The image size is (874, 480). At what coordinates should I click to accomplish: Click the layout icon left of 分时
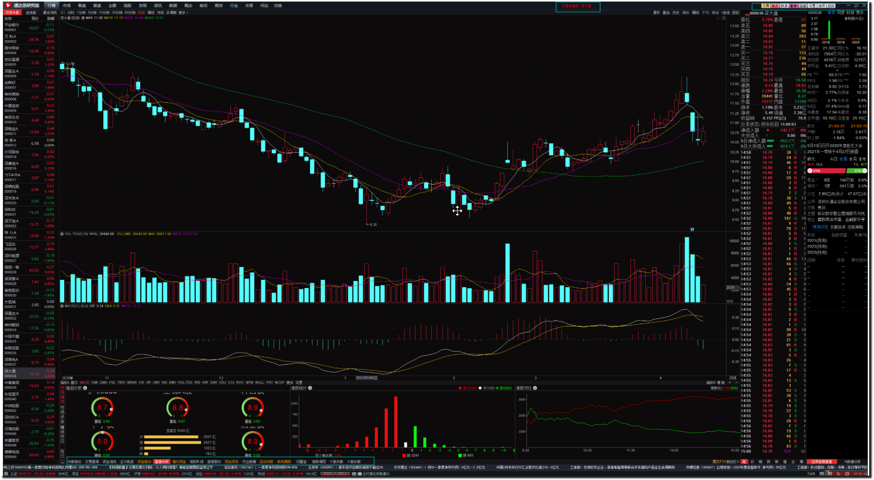(x=63, y=12)
